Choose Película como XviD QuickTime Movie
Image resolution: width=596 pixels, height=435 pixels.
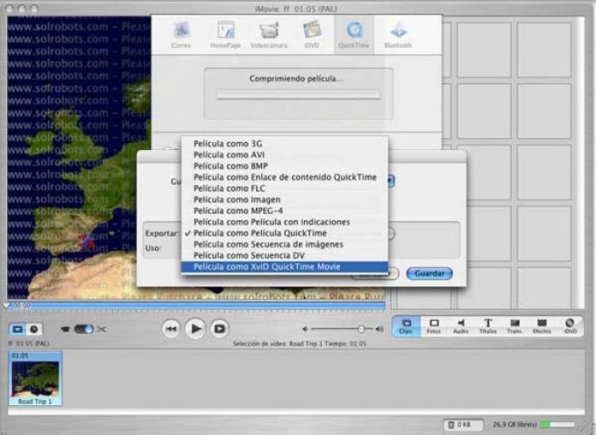click(284, 267)
